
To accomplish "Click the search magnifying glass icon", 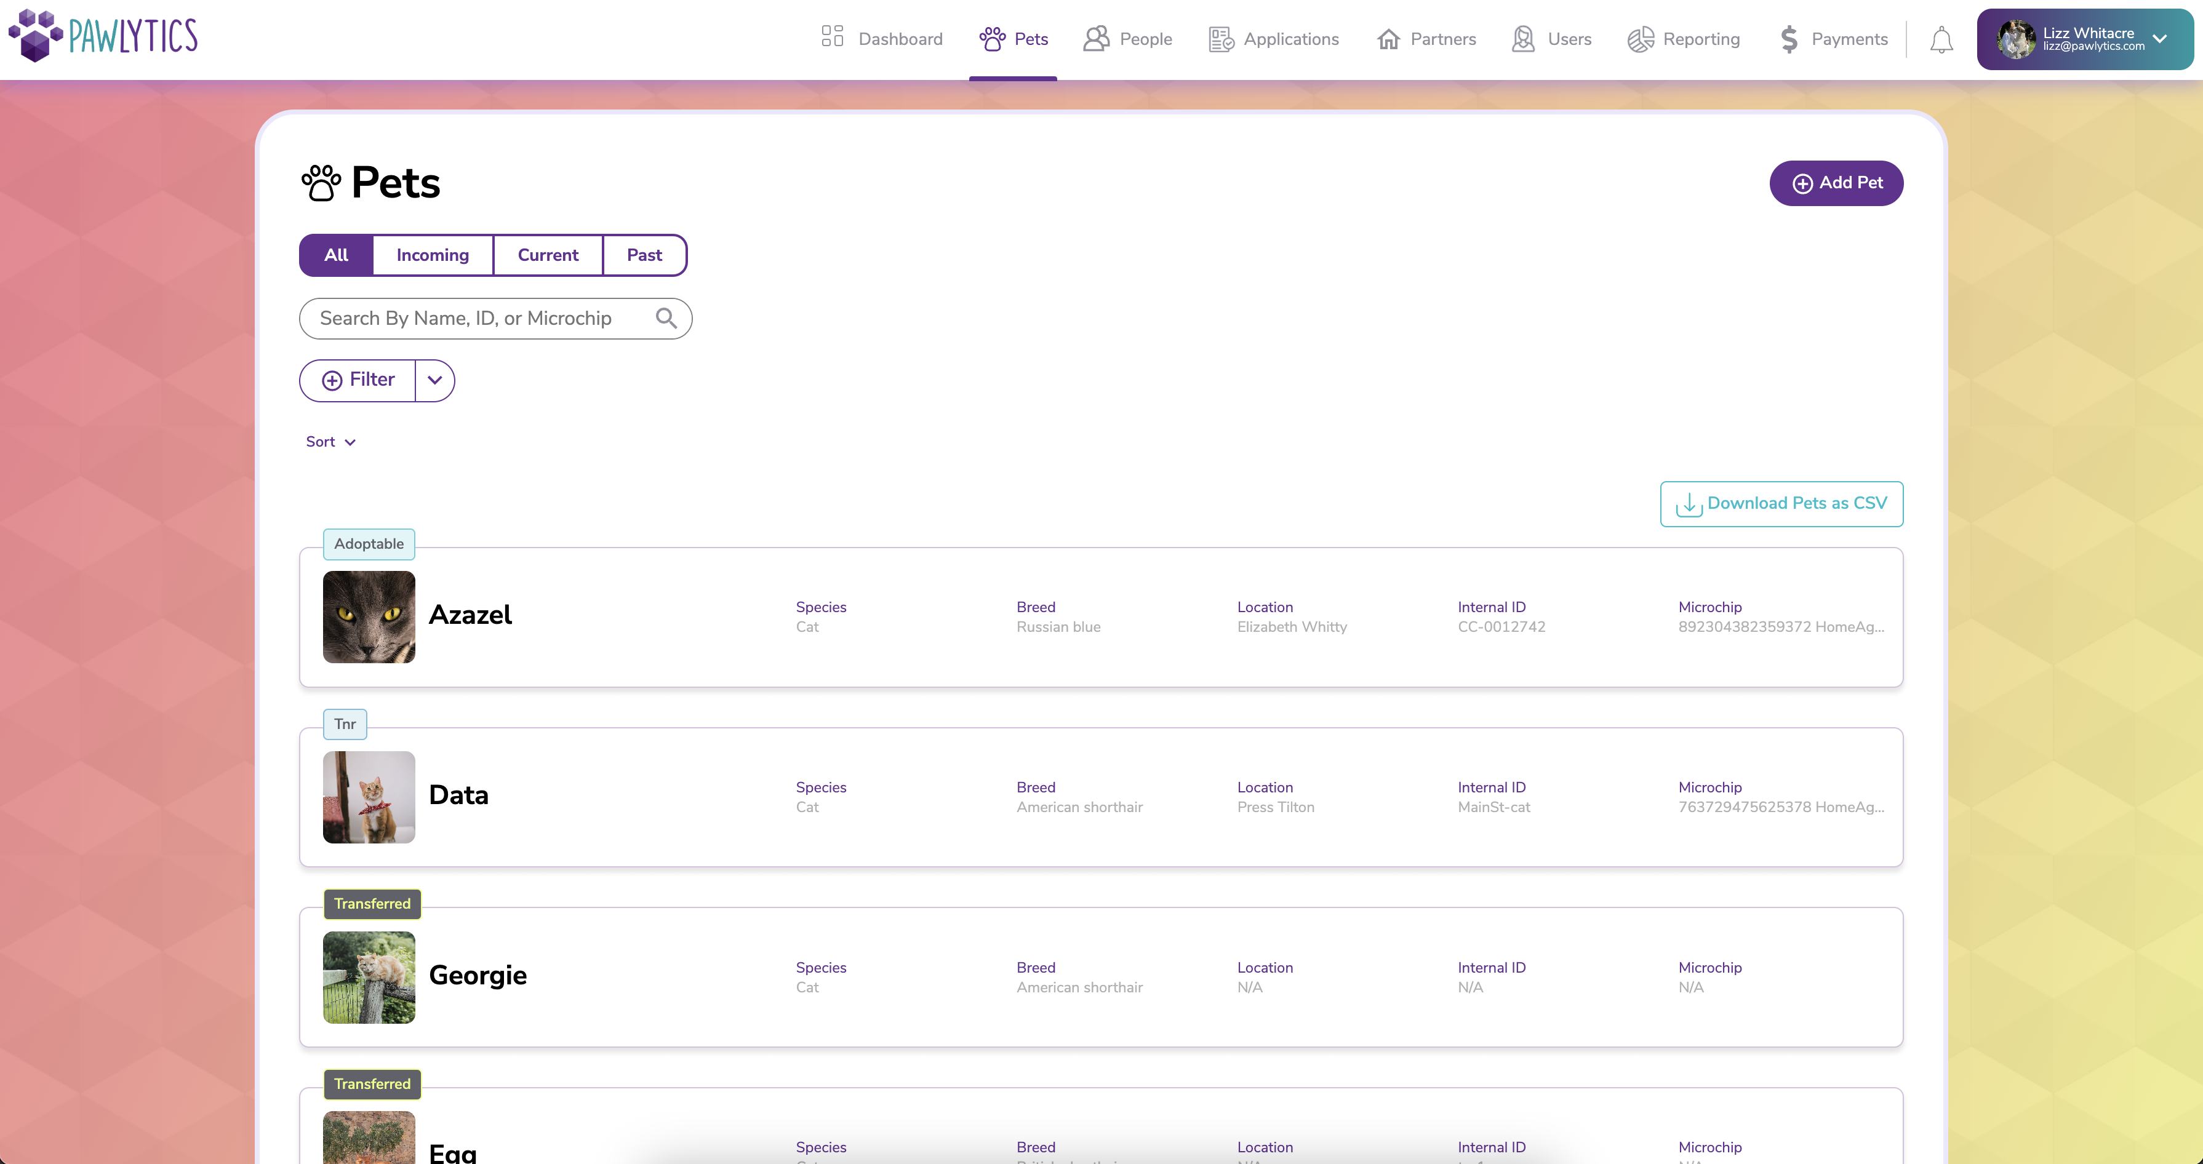I will click(666, 318).
